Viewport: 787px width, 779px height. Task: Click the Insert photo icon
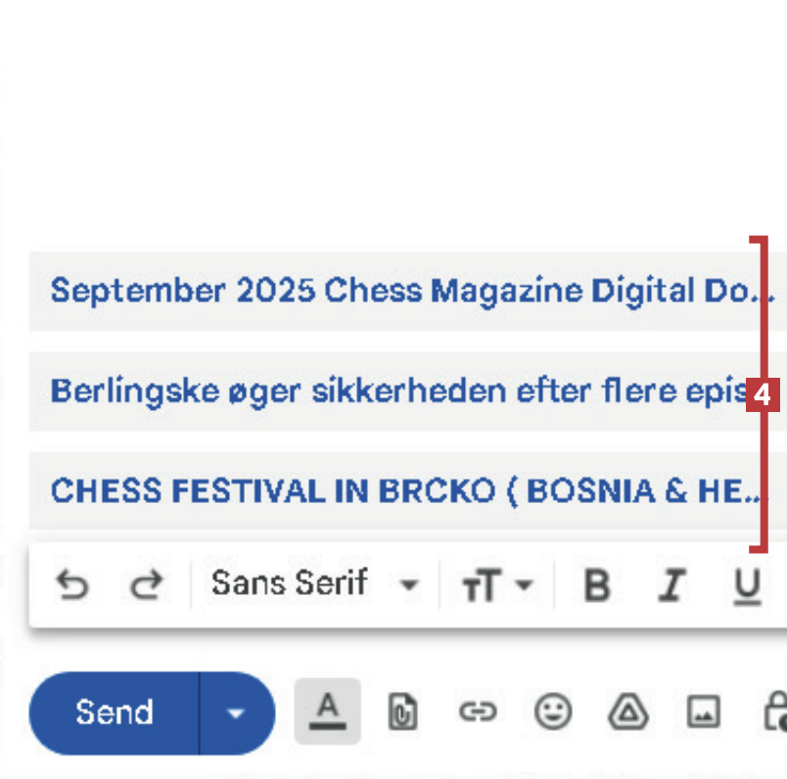coord(703,712)
